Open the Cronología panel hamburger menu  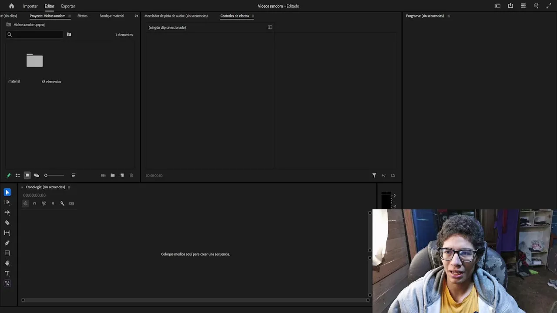[69, 187]
